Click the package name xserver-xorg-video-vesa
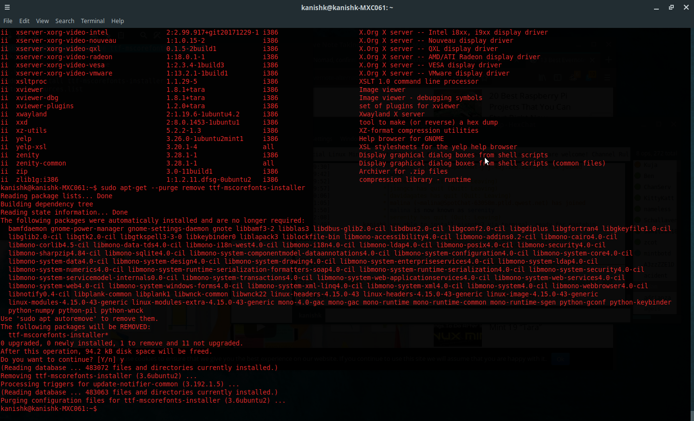Viewport: 694px width, 421px height. (x=60, y=65)
